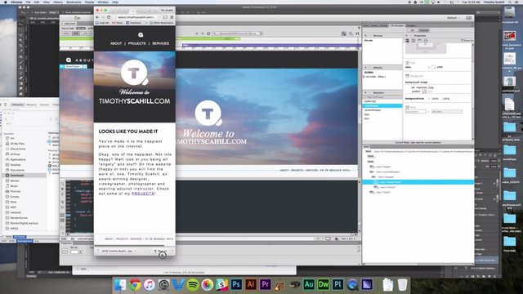Open System Preferences in dock
The width and height of the screenshot is (523, 294).
163,285
